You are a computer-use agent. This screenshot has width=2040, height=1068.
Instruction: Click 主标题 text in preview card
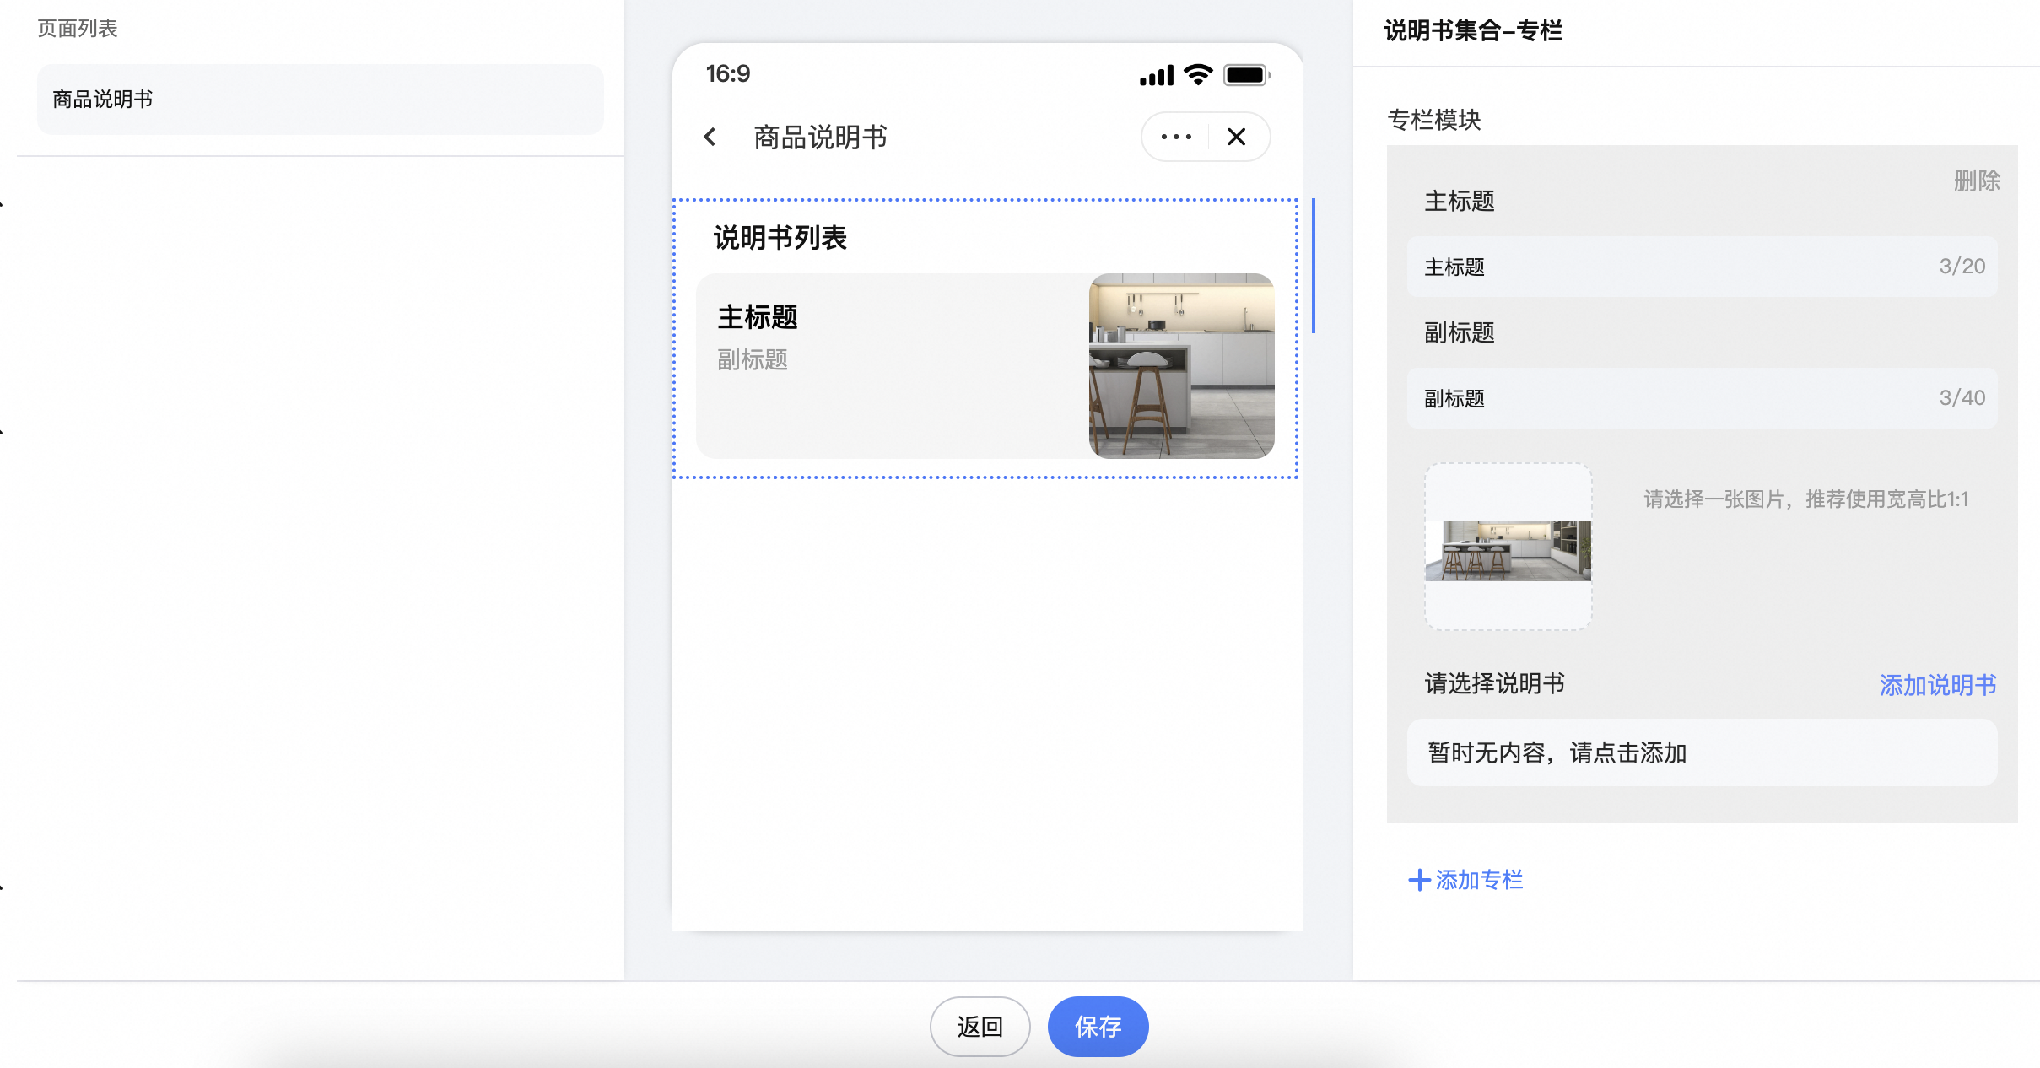pyautogui.click(x=758, y=317)
